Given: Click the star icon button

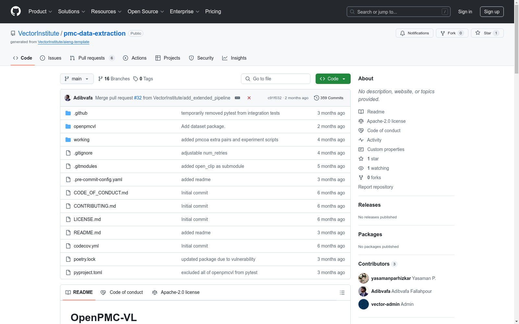Looking at the screenshot, I should pyautogui.click(x=487, y=33).
